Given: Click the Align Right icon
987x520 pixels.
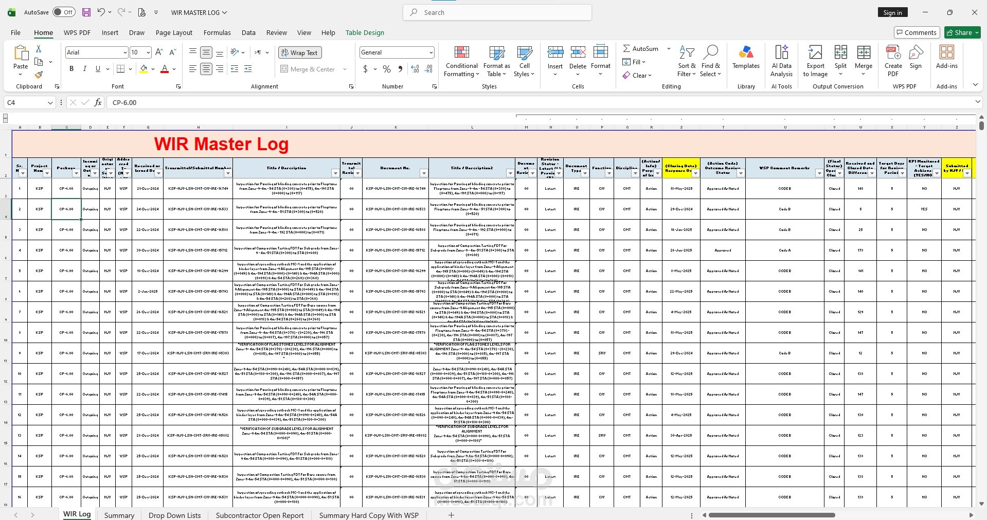Looking at the screenshot, I should (220, 69).
